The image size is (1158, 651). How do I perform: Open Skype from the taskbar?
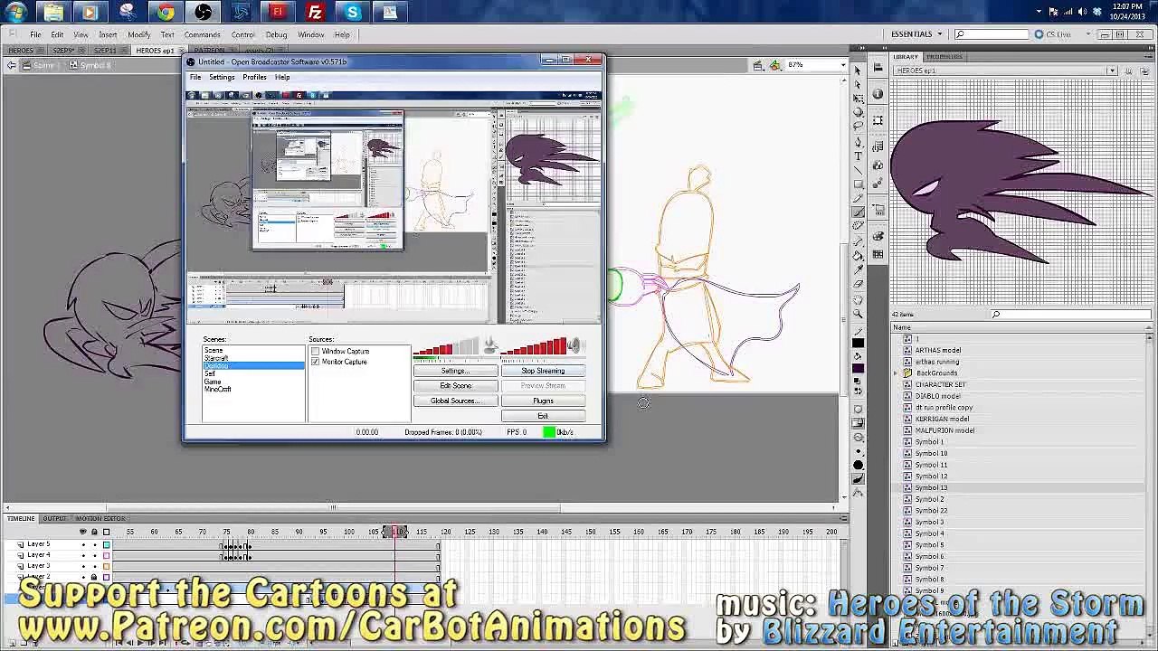[352, 12]
